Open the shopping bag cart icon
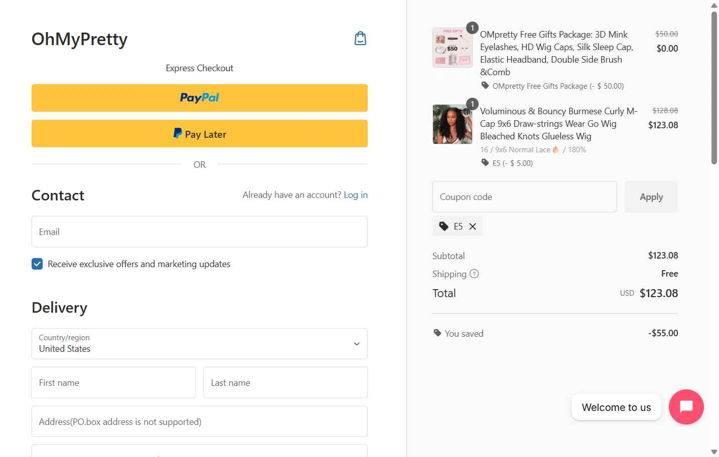Screen dimensions: 719x457 pos(360,39)
